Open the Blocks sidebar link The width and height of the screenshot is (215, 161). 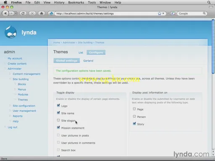[x=22, y=84]
